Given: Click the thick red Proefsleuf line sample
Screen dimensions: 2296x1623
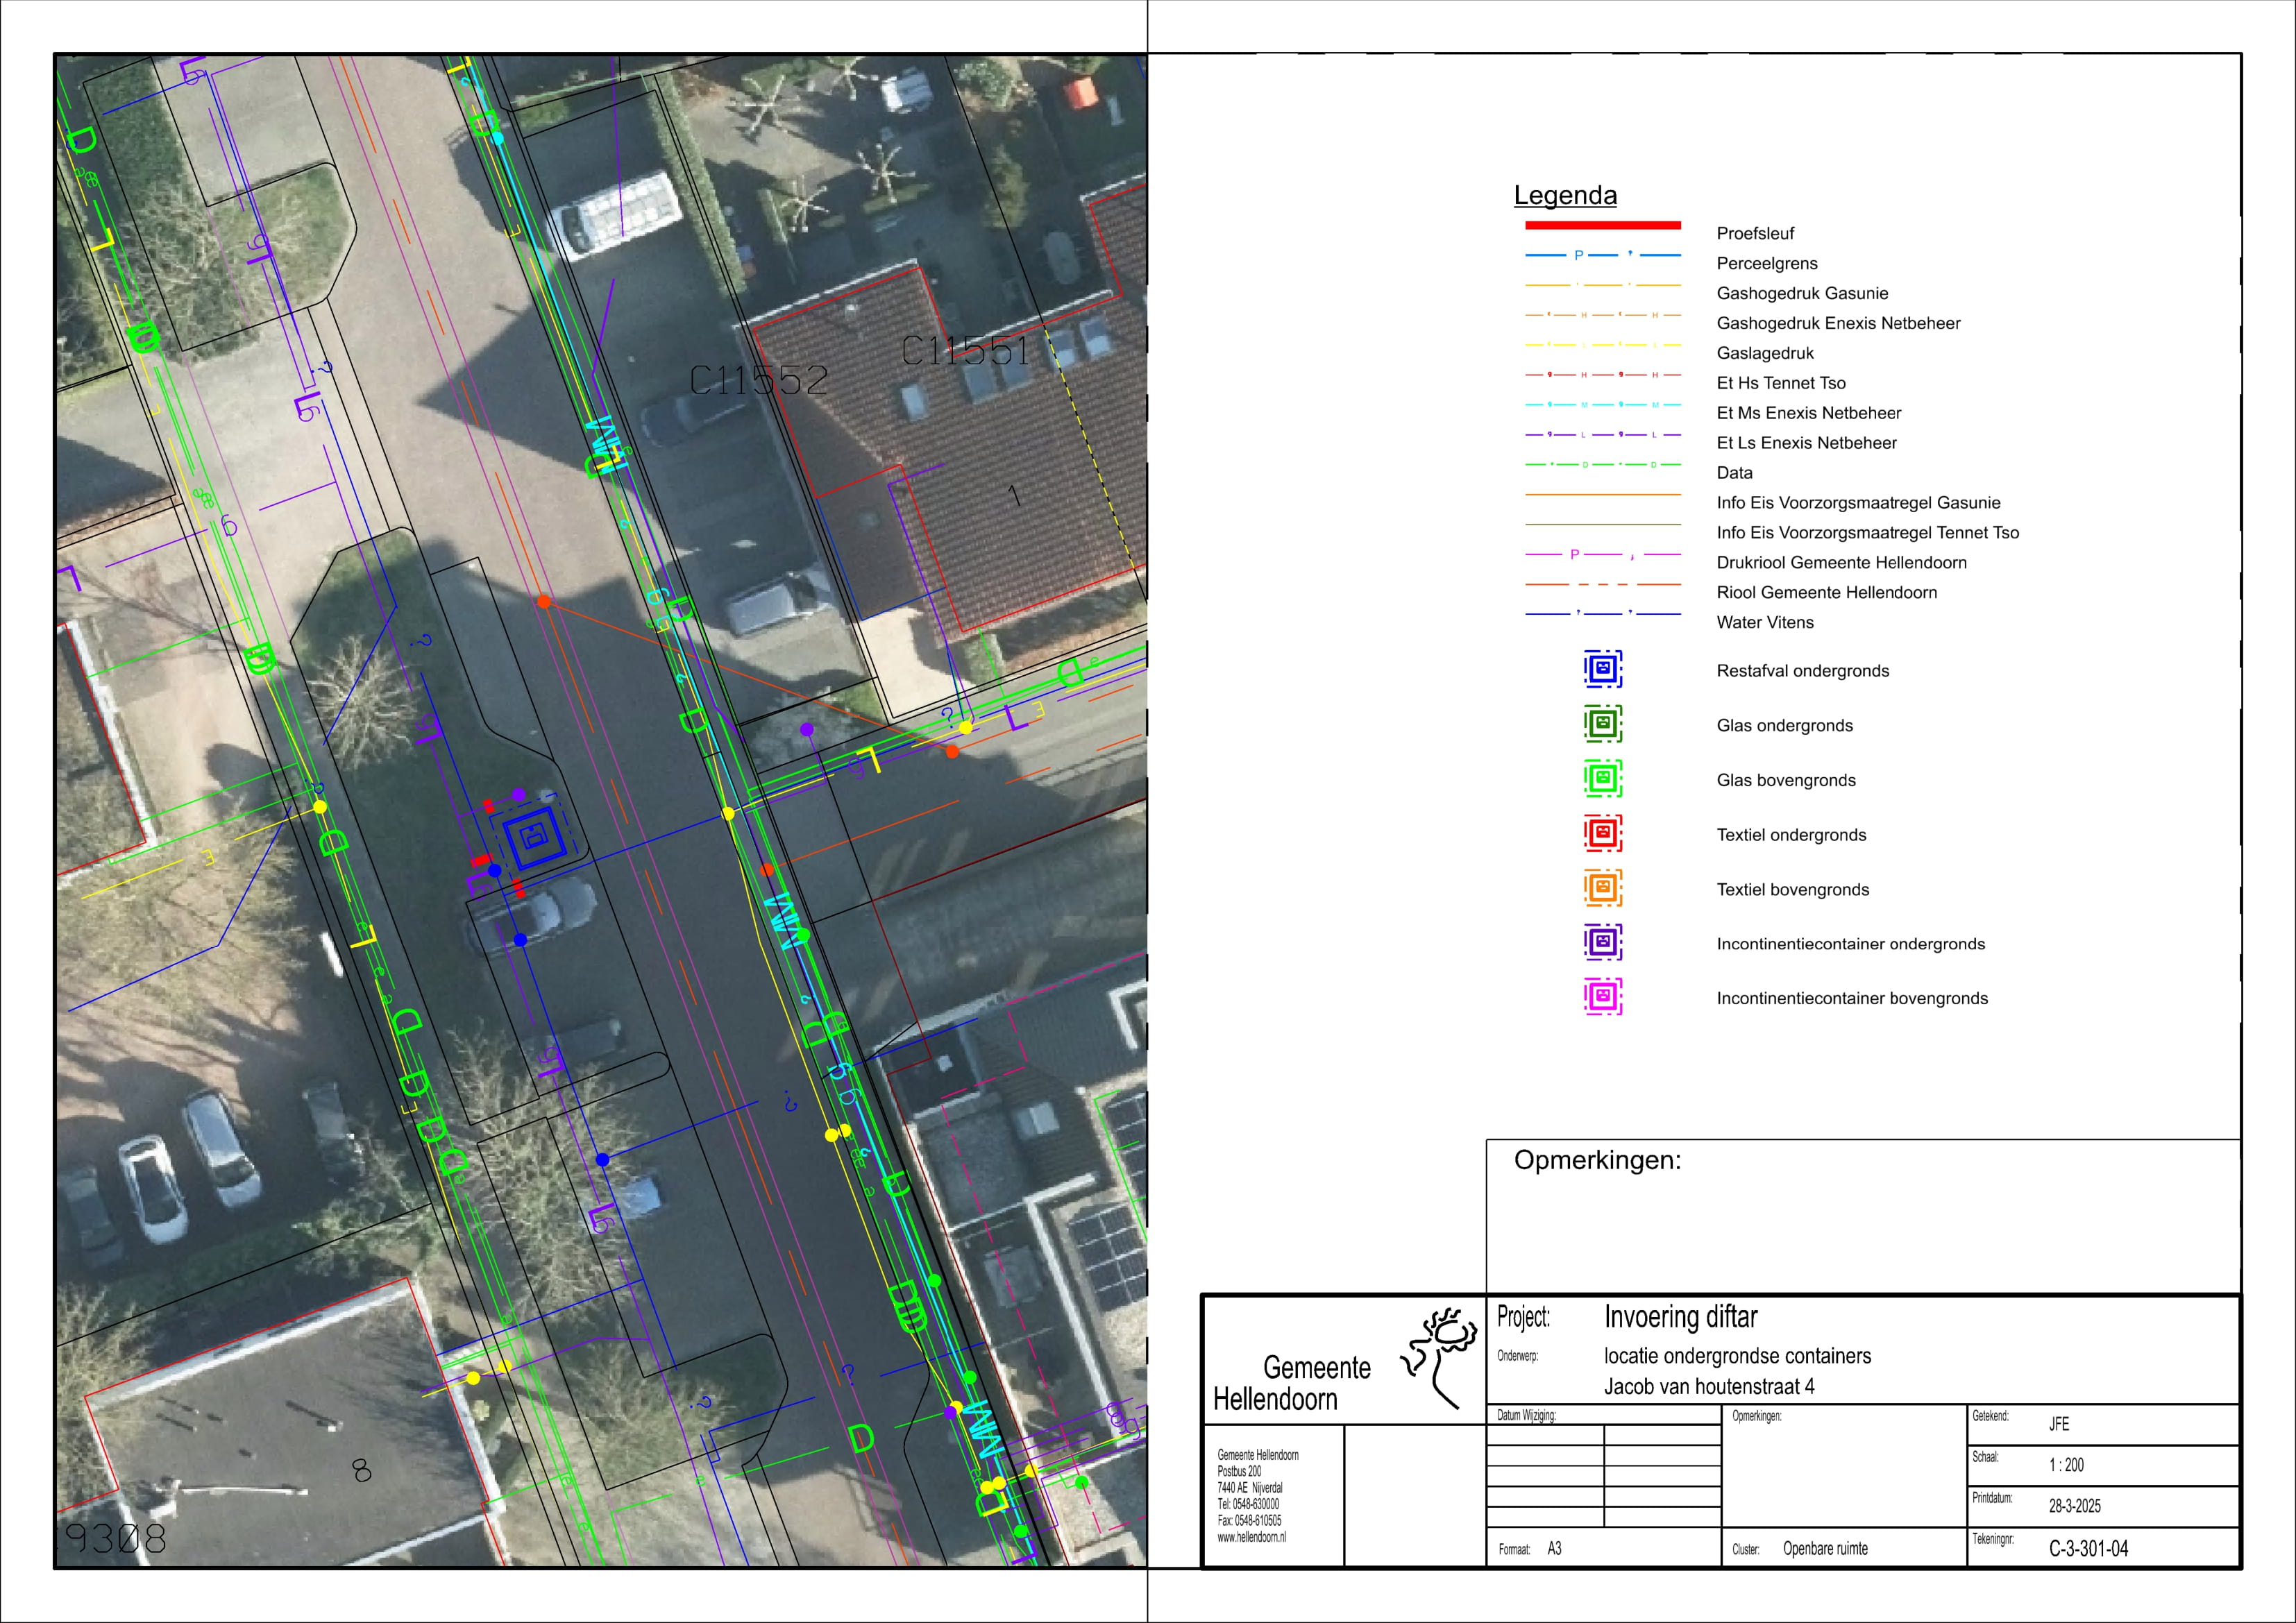Looking at the screenshot, I should click(x=1602, y=225).
